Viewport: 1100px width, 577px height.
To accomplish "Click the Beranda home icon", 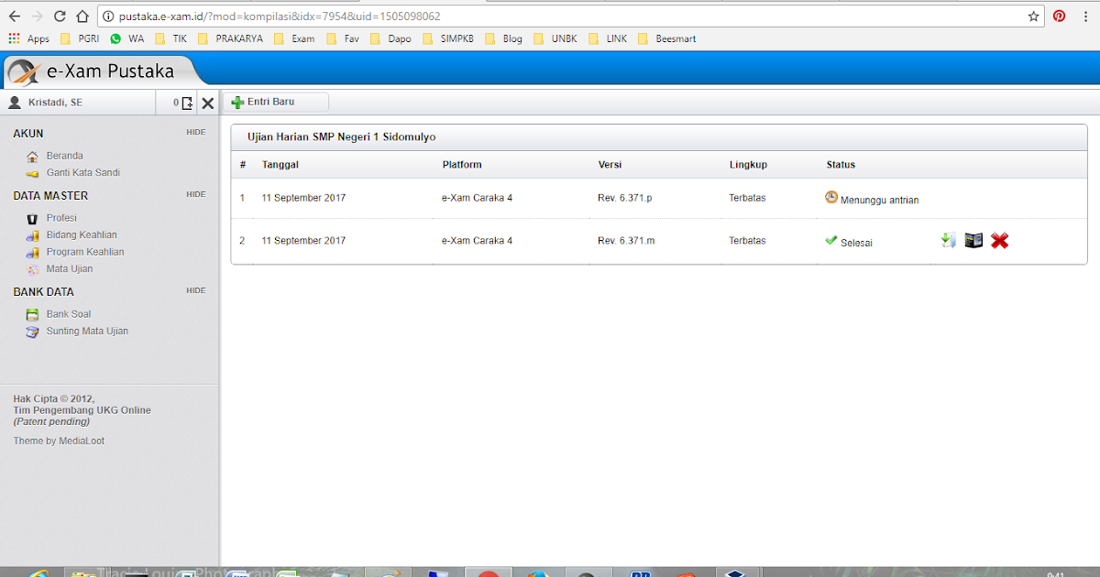I will click(32, 157).
